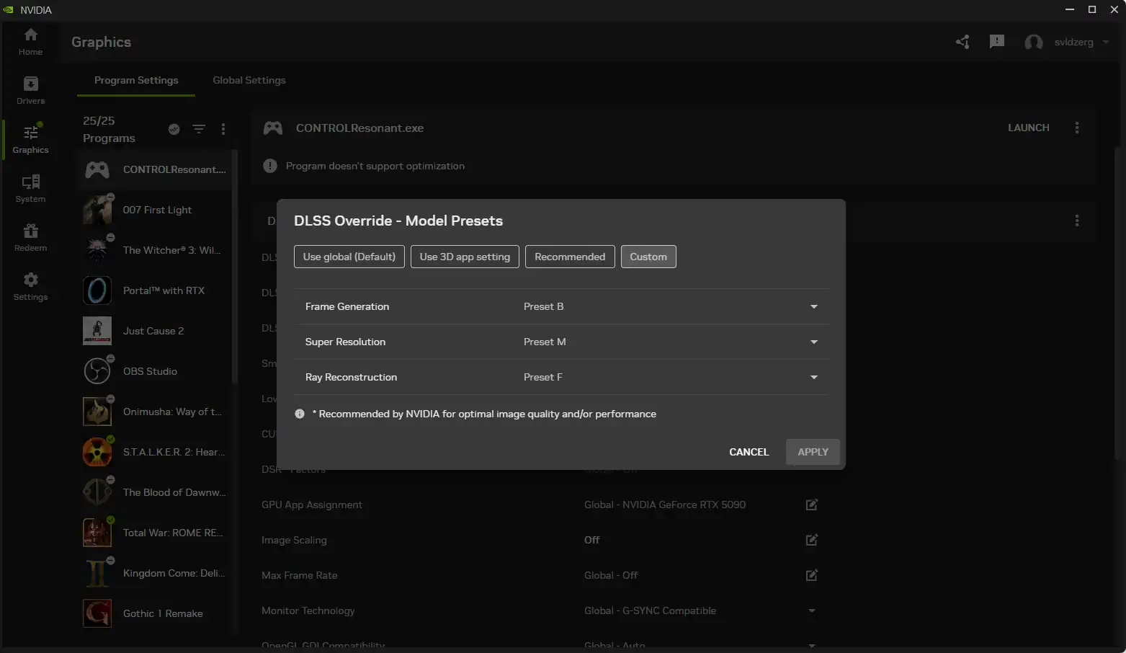Screen dimensions: 1126x653
Task: Click the Preset M value
Action: (x=545, y=342)
